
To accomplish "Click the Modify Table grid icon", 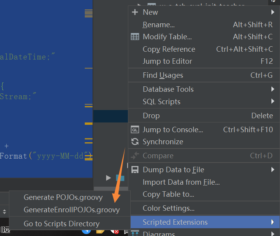I will (x=135, y=37).
